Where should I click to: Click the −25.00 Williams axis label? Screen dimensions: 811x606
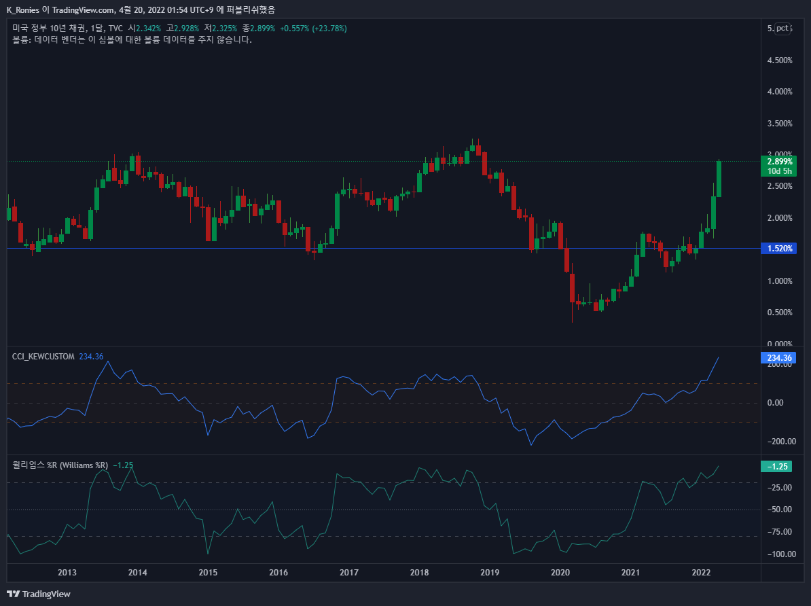[x=780, y=488]
